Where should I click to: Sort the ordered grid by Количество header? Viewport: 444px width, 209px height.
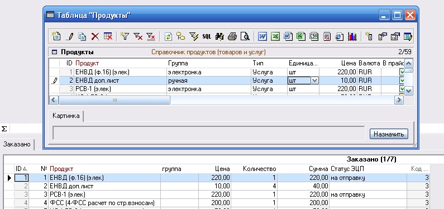[259, 169]
